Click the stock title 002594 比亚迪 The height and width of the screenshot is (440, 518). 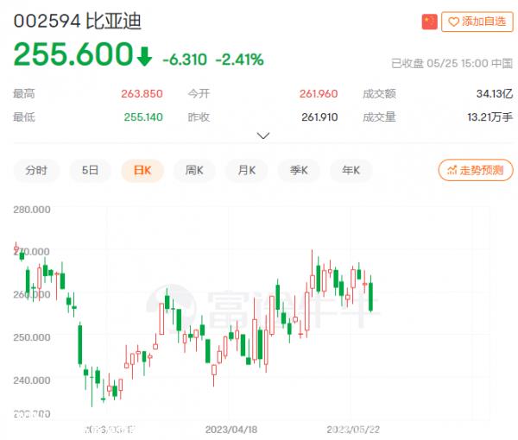[78, 22]
